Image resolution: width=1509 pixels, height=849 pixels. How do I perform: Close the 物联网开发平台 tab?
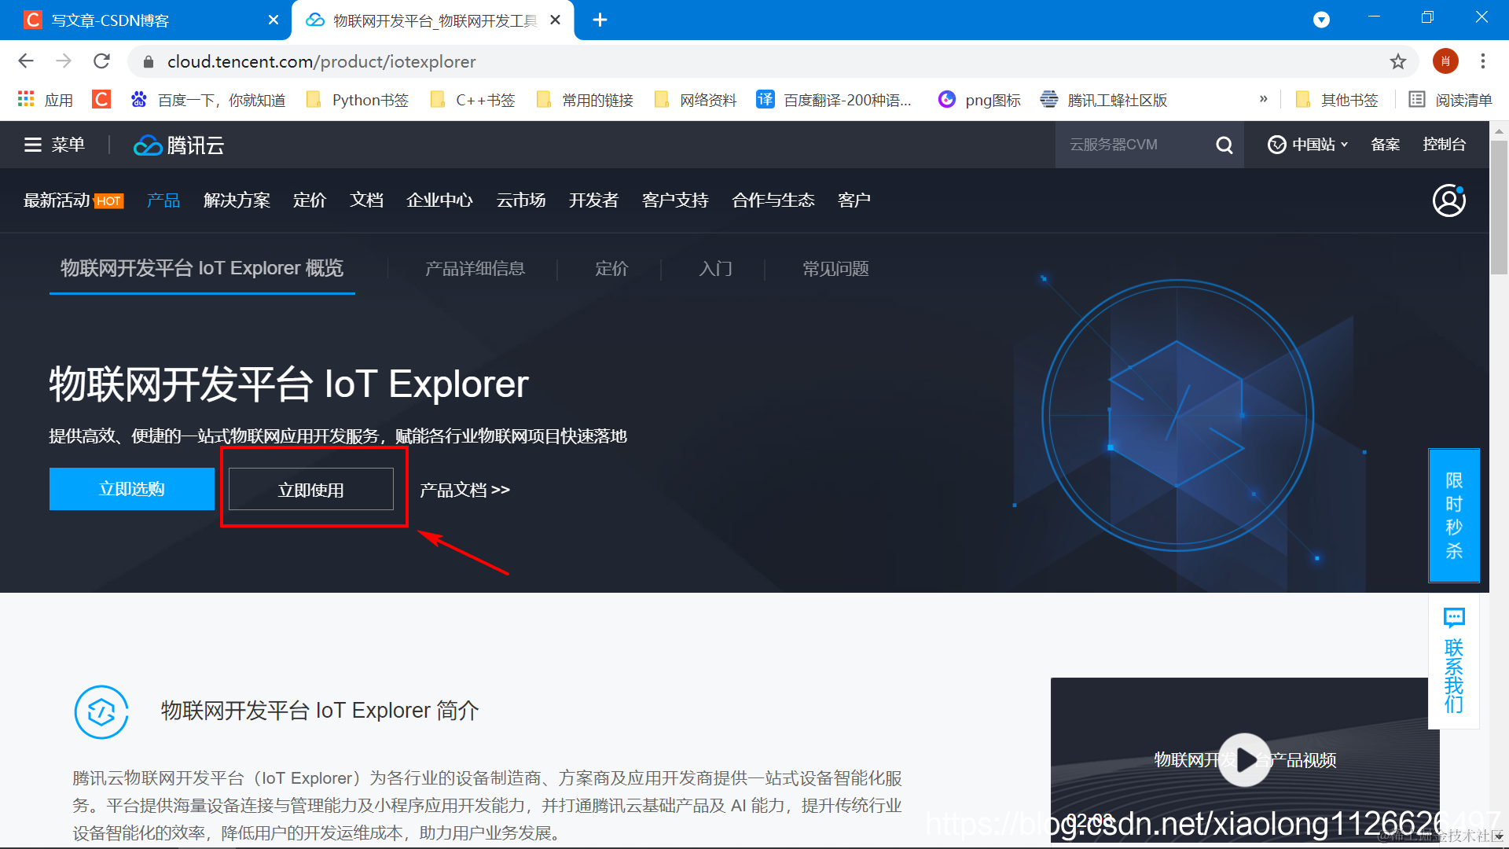(555, 20)
